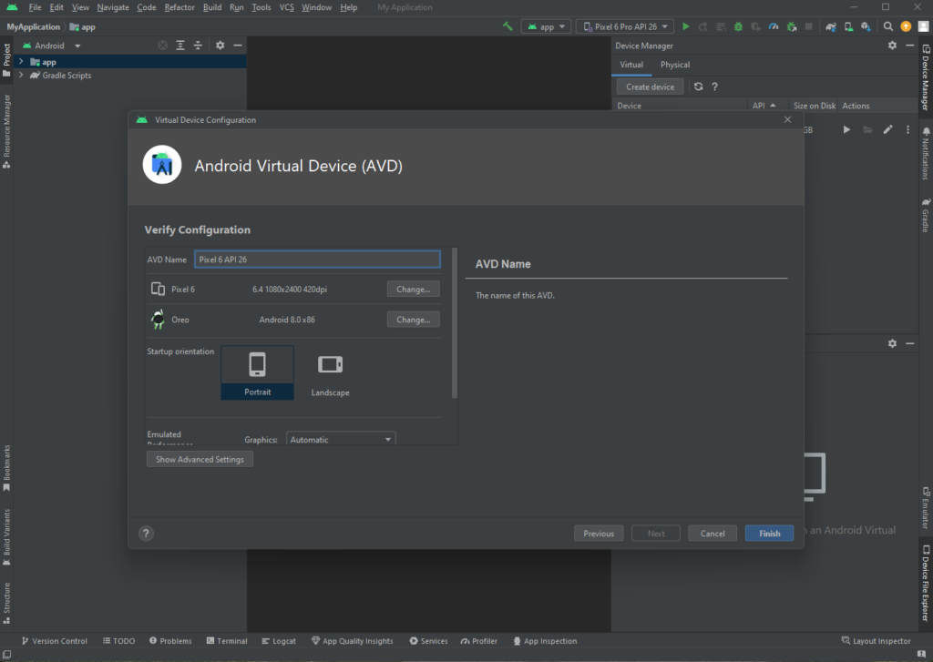Open the File menu
Viewport: 933px width, 662px height.
pyautogui.click(x=36, y=7)
